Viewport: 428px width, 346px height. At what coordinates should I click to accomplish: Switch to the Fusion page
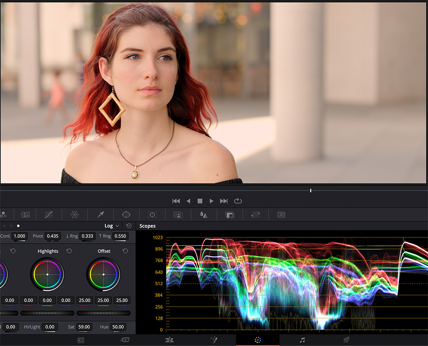(214, 340)
